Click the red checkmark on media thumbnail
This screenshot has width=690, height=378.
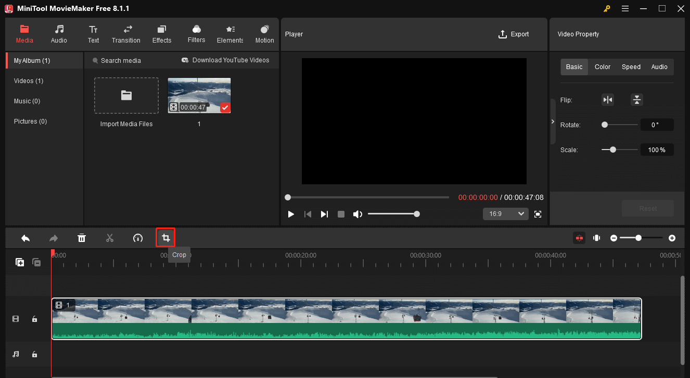click(x=225, y=107)
